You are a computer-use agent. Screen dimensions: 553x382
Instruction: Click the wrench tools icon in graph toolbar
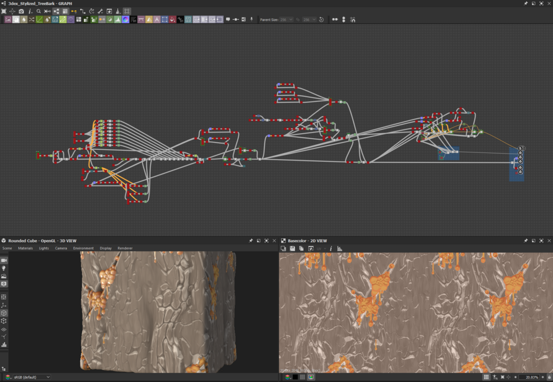pyautogui.click(x=101, y=12)
